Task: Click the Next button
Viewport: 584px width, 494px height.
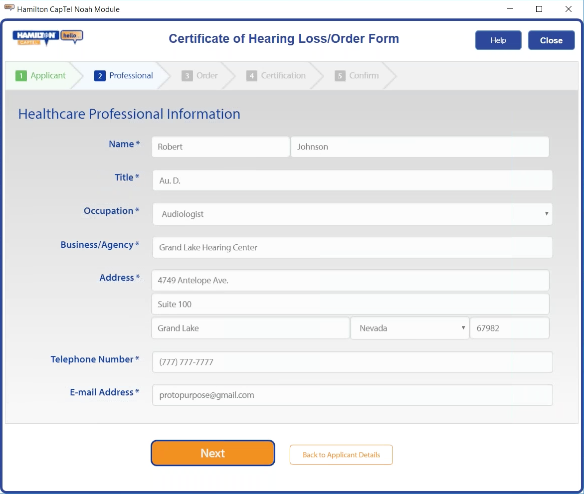Action: coord(212,453)
